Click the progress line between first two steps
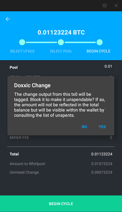This screenshot has height=212, width=122. pyautogui.click(x=41, y=42)
